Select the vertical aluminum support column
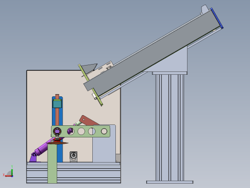Image resolution: width=250 pixels, height=188 pixels. pos(170,128)
